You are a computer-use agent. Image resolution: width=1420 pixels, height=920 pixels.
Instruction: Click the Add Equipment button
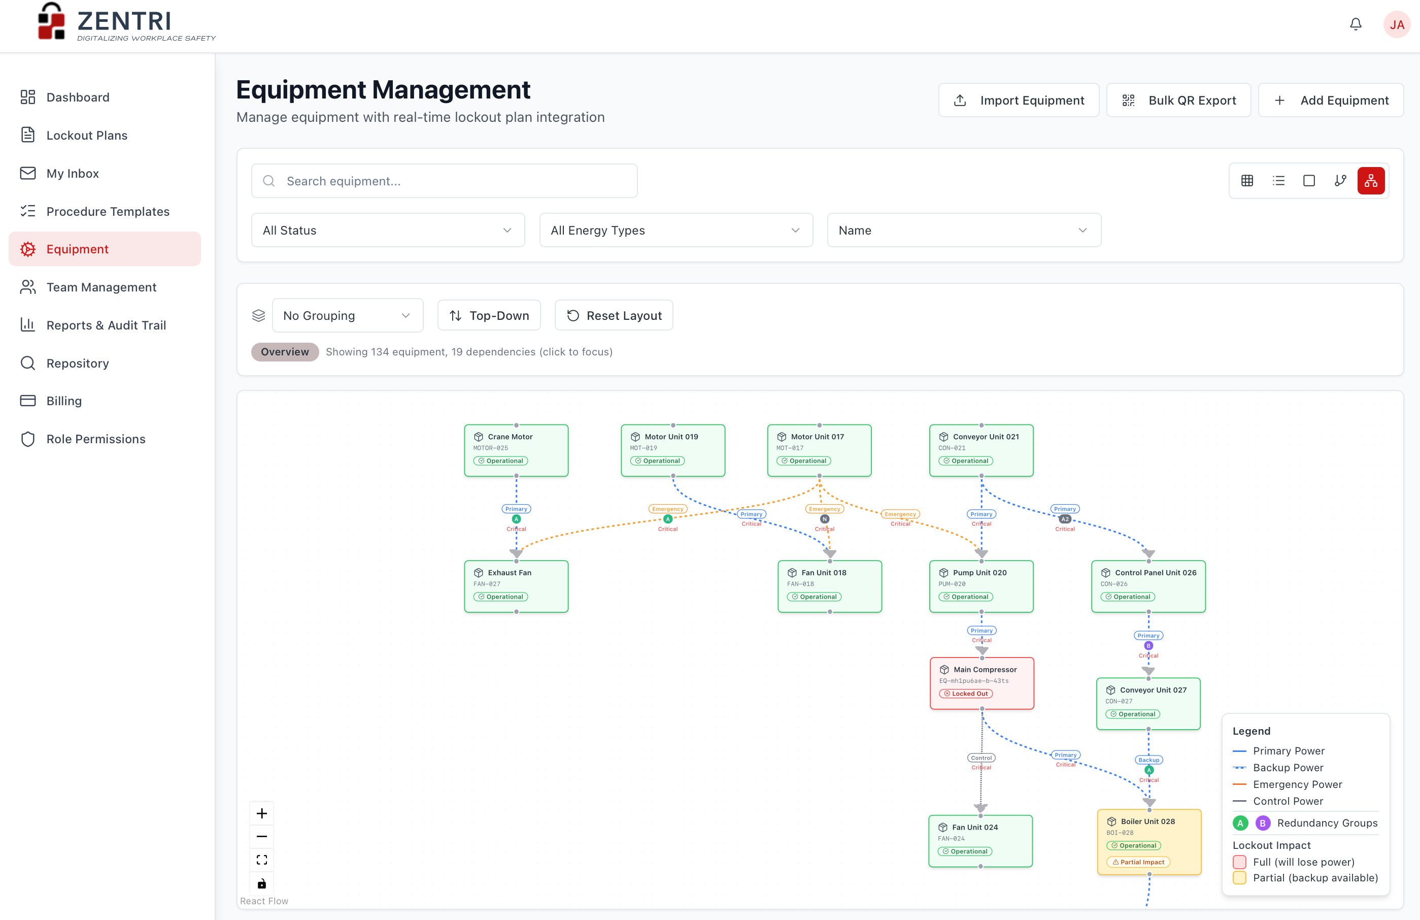(x=1331, y=100)
